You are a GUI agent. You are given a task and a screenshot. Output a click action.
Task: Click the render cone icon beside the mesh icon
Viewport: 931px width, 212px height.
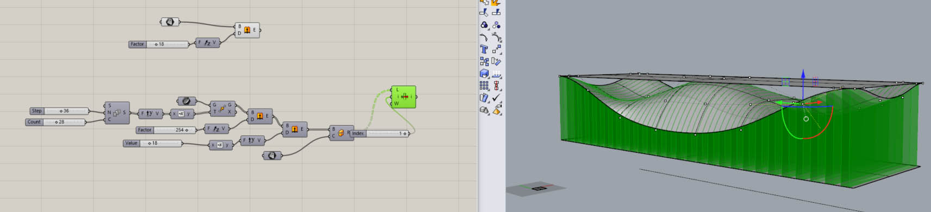496,110
